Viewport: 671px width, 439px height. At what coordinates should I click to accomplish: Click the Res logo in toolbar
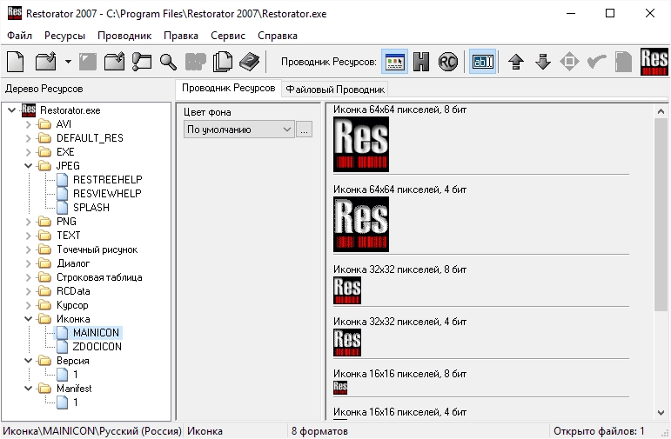point(654,62)
